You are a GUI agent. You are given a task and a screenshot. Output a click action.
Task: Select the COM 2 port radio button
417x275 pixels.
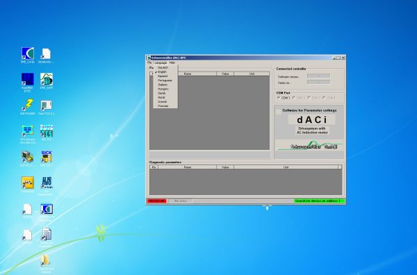pos(294,97)
